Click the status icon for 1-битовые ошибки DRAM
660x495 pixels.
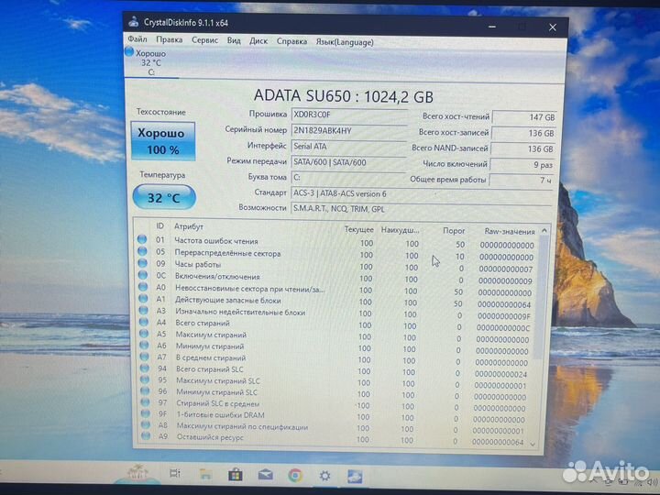tap(146, 413)
